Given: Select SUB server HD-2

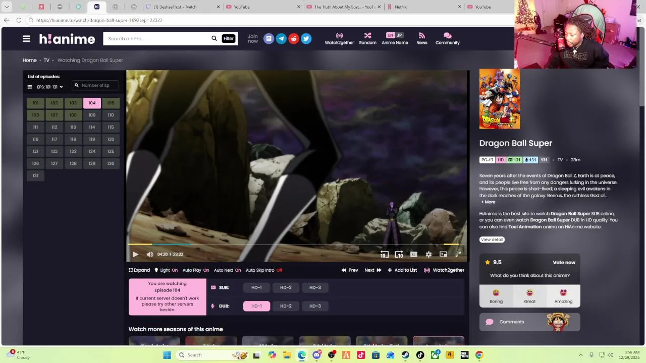Looking at the screenshot, I should click(286, 287).
